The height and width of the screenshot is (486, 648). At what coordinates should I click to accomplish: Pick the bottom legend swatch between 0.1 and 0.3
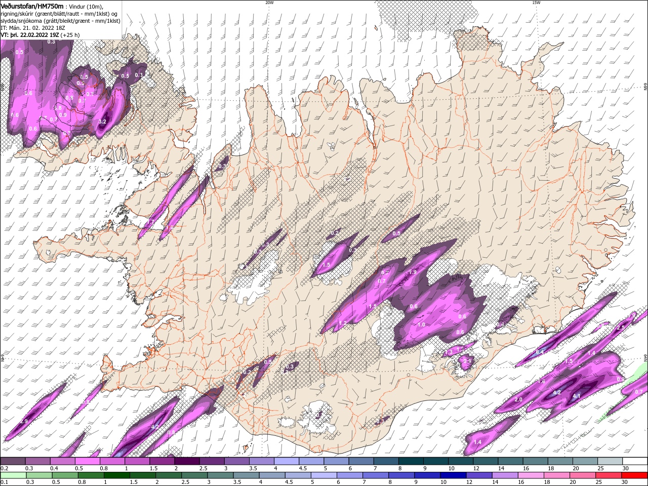tap(13, 475)
